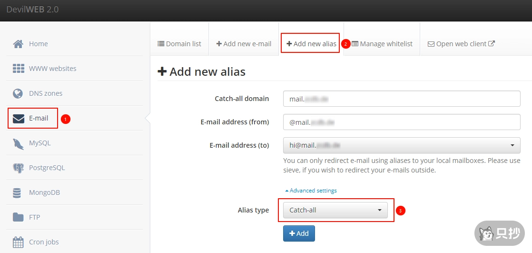Open WWW websites grid icon

click(18, 69)
